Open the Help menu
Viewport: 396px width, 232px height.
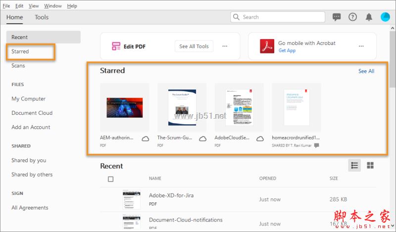72,6
